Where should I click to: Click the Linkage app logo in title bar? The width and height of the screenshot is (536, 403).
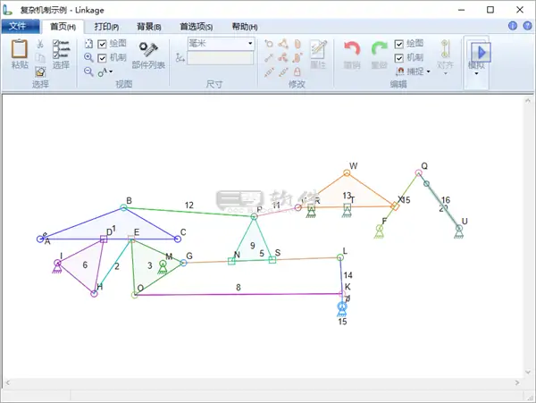7,10
